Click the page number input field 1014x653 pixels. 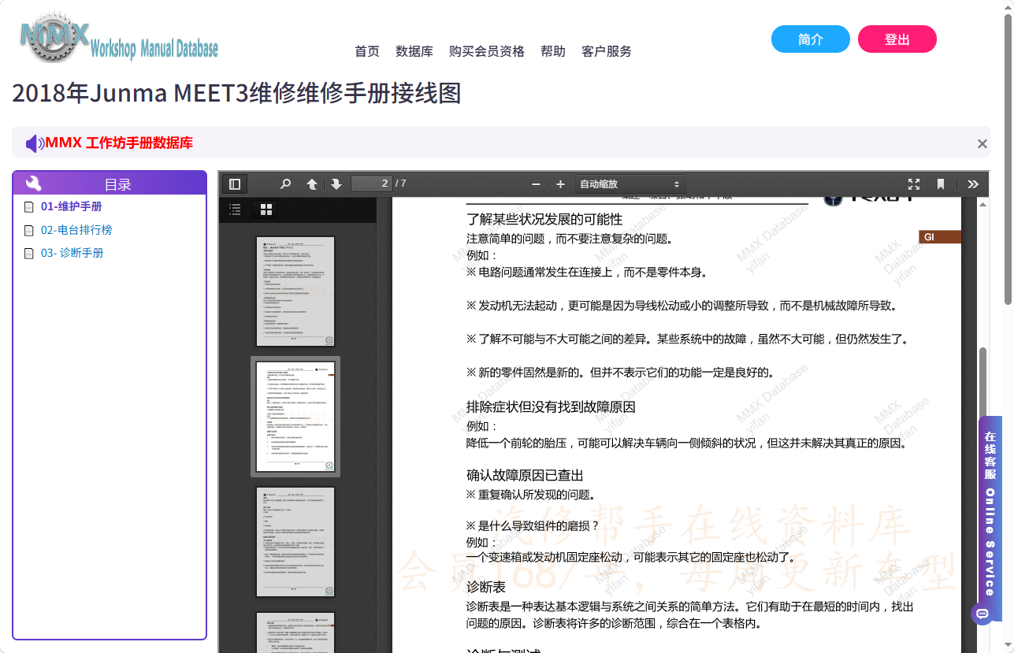point(372,184)
